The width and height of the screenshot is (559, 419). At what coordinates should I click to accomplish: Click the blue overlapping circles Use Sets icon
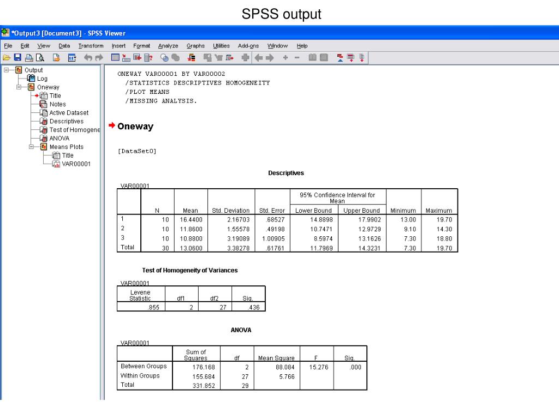click(x=164, y=57)
